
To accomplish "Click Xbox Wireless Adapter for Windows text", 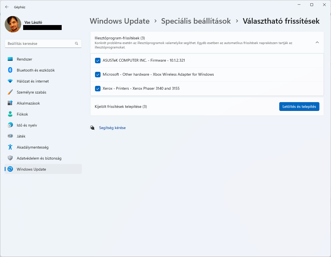I will pyautogui.click(x=183, y=74).
